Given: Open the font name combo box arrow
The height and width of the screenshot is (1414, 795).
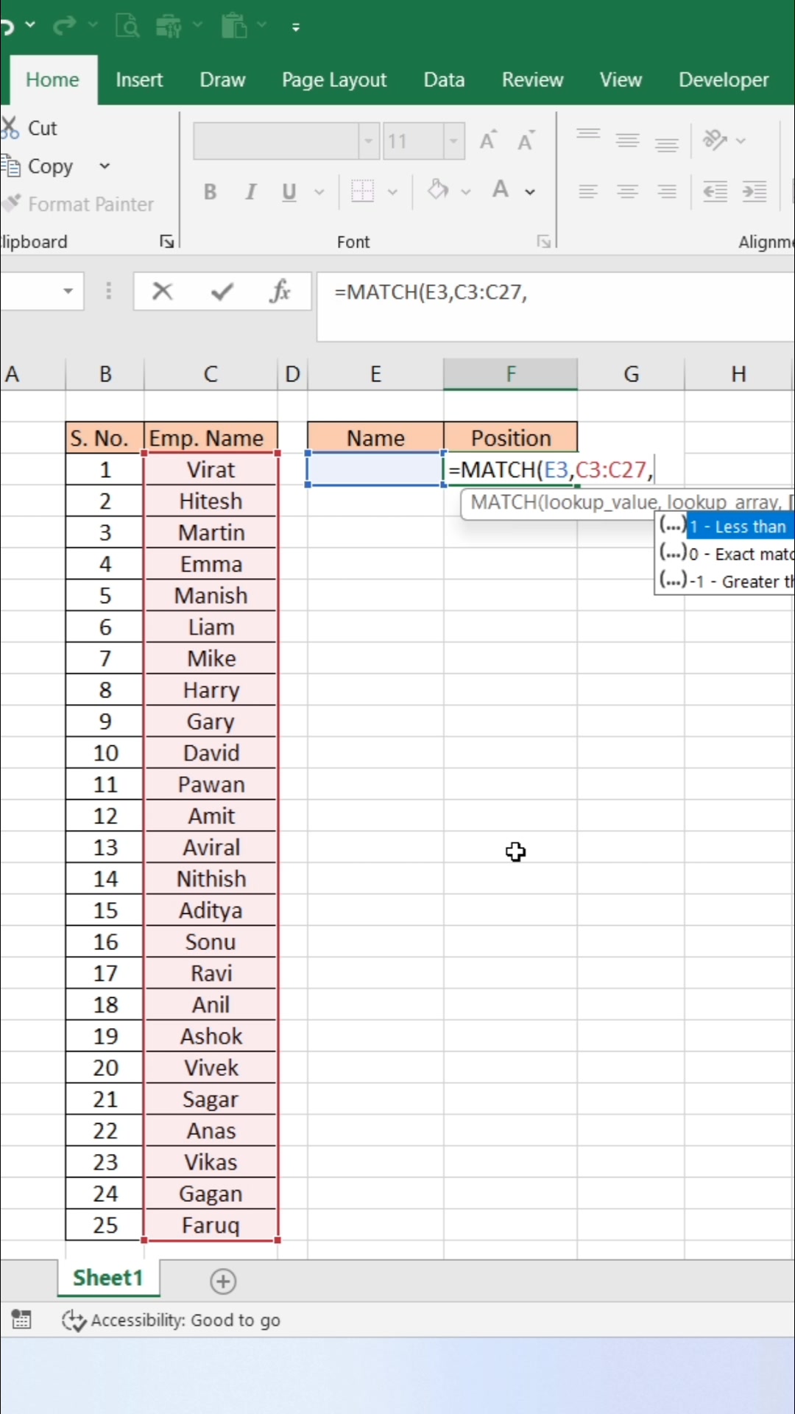Looking at the screenshot, I should pyautogui.click(x=368, y=141).
